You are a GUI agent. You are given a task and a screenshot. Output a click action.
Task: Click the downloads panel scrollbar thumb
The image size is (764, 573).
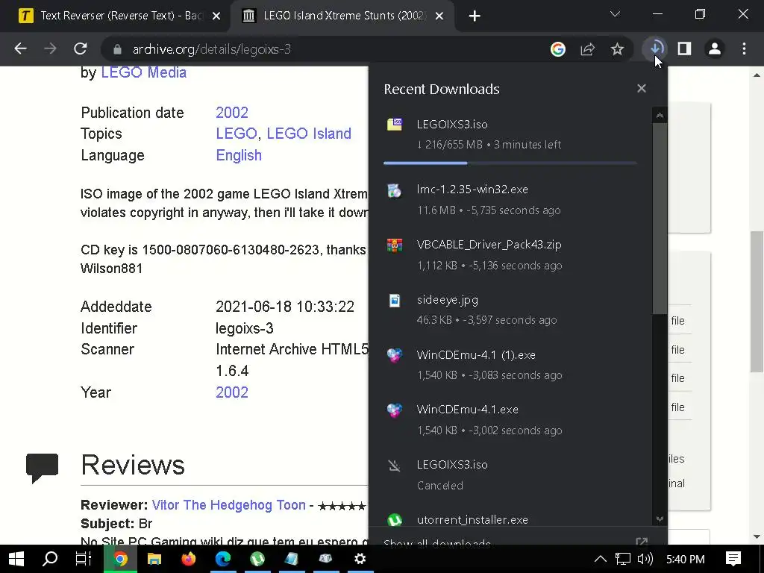(660, 219)
